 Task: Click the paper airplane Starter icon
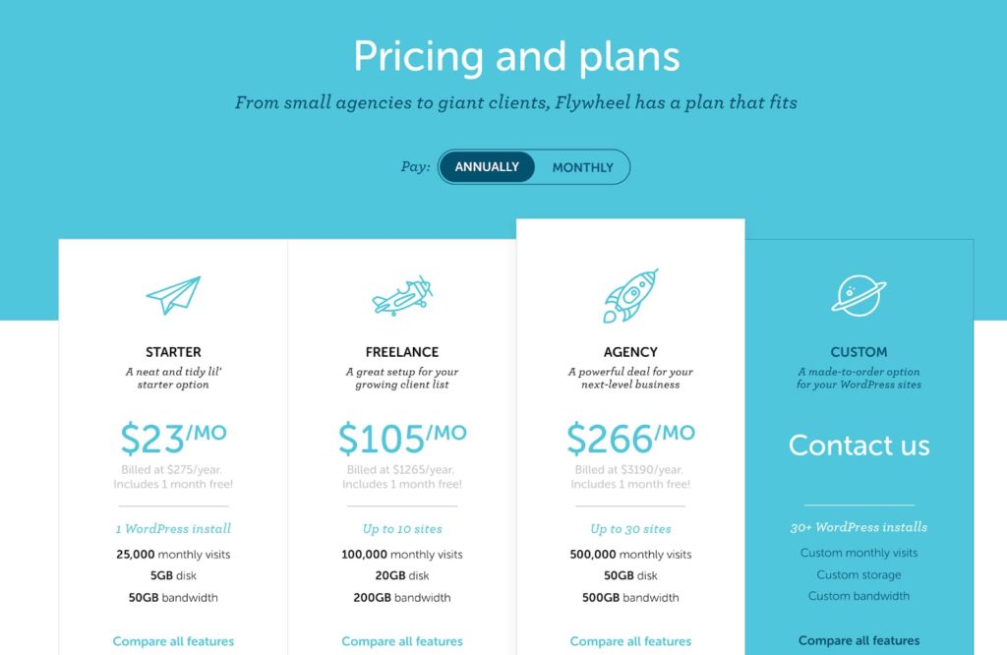pos(173,295)
